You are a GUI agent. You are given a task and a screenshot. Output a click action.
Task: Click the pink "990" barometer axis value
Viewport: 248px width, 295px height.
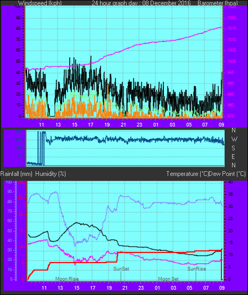230,83
